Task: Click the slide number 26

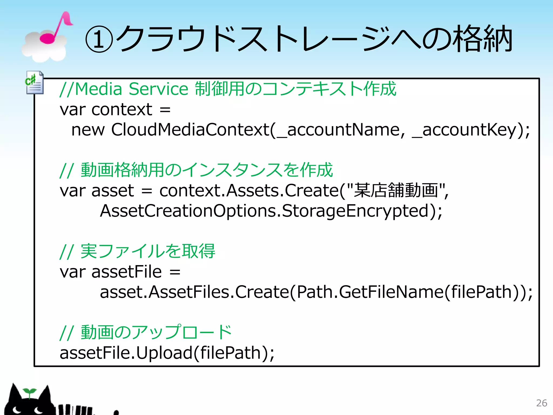Action: [541, 403]
